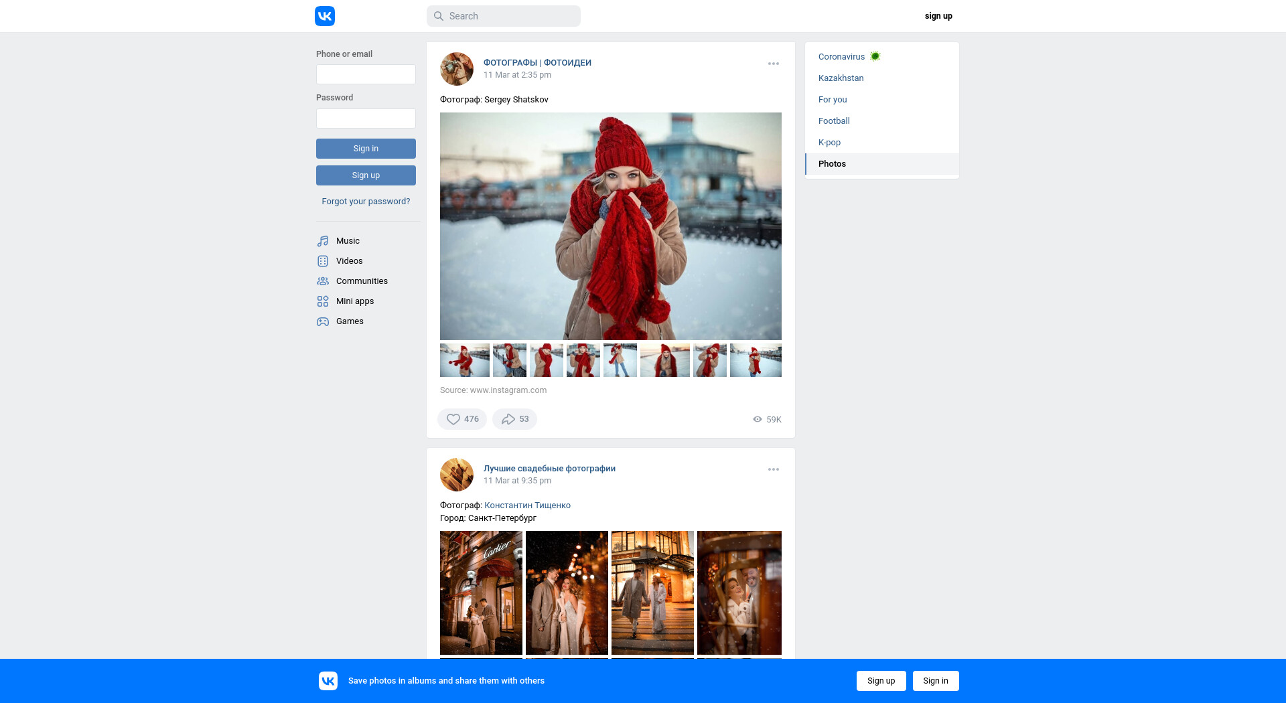Image resolution: width=1286 pixels, height=703 pixels.
Task: Open Mini apps via its grid icon
Action: [x=323, y=301]
